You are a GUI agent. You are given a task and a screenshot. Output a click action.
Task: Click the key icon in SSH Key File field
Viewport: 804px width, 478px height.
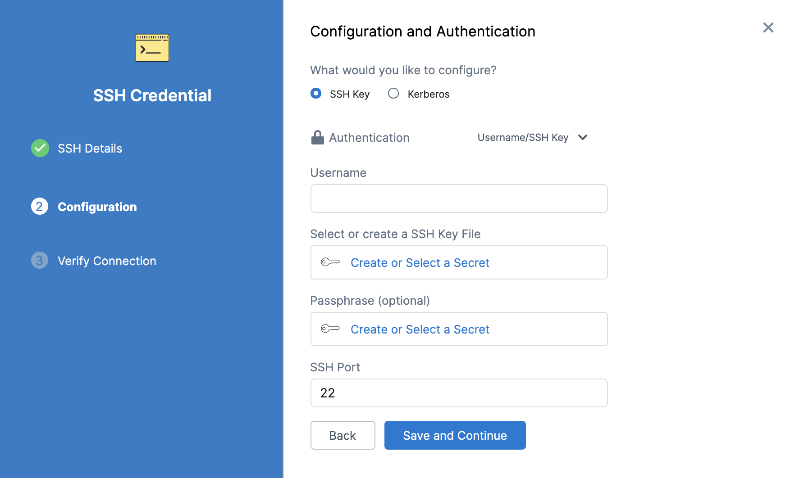[x=331, y=262]
